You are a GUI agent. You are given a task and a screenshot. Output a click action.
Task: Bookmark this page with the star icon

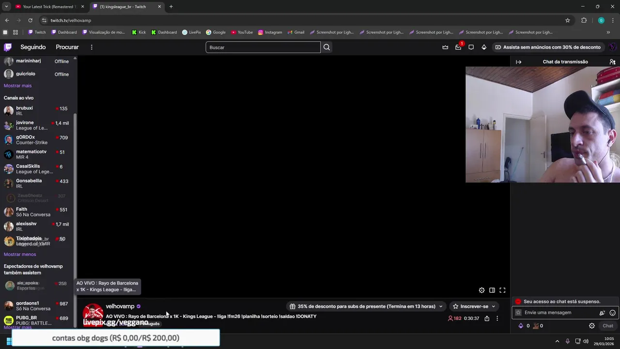point(568,20)
